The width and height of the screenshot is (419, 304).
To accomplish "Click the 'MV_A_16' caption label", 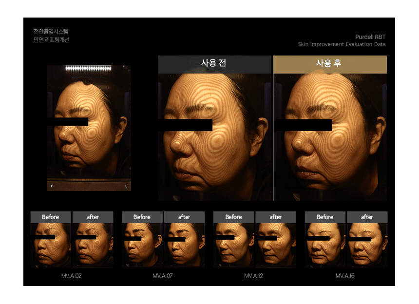I will click(345, 276).
